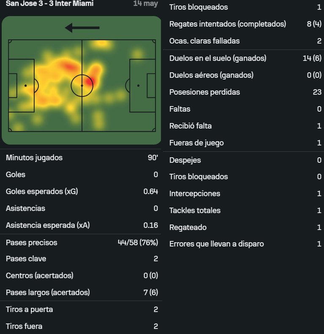Image resolution: width=324 pixels, height=334 pixels.
Task: Select the Minutos jugados stat row
Action: [x=82, y=158]
